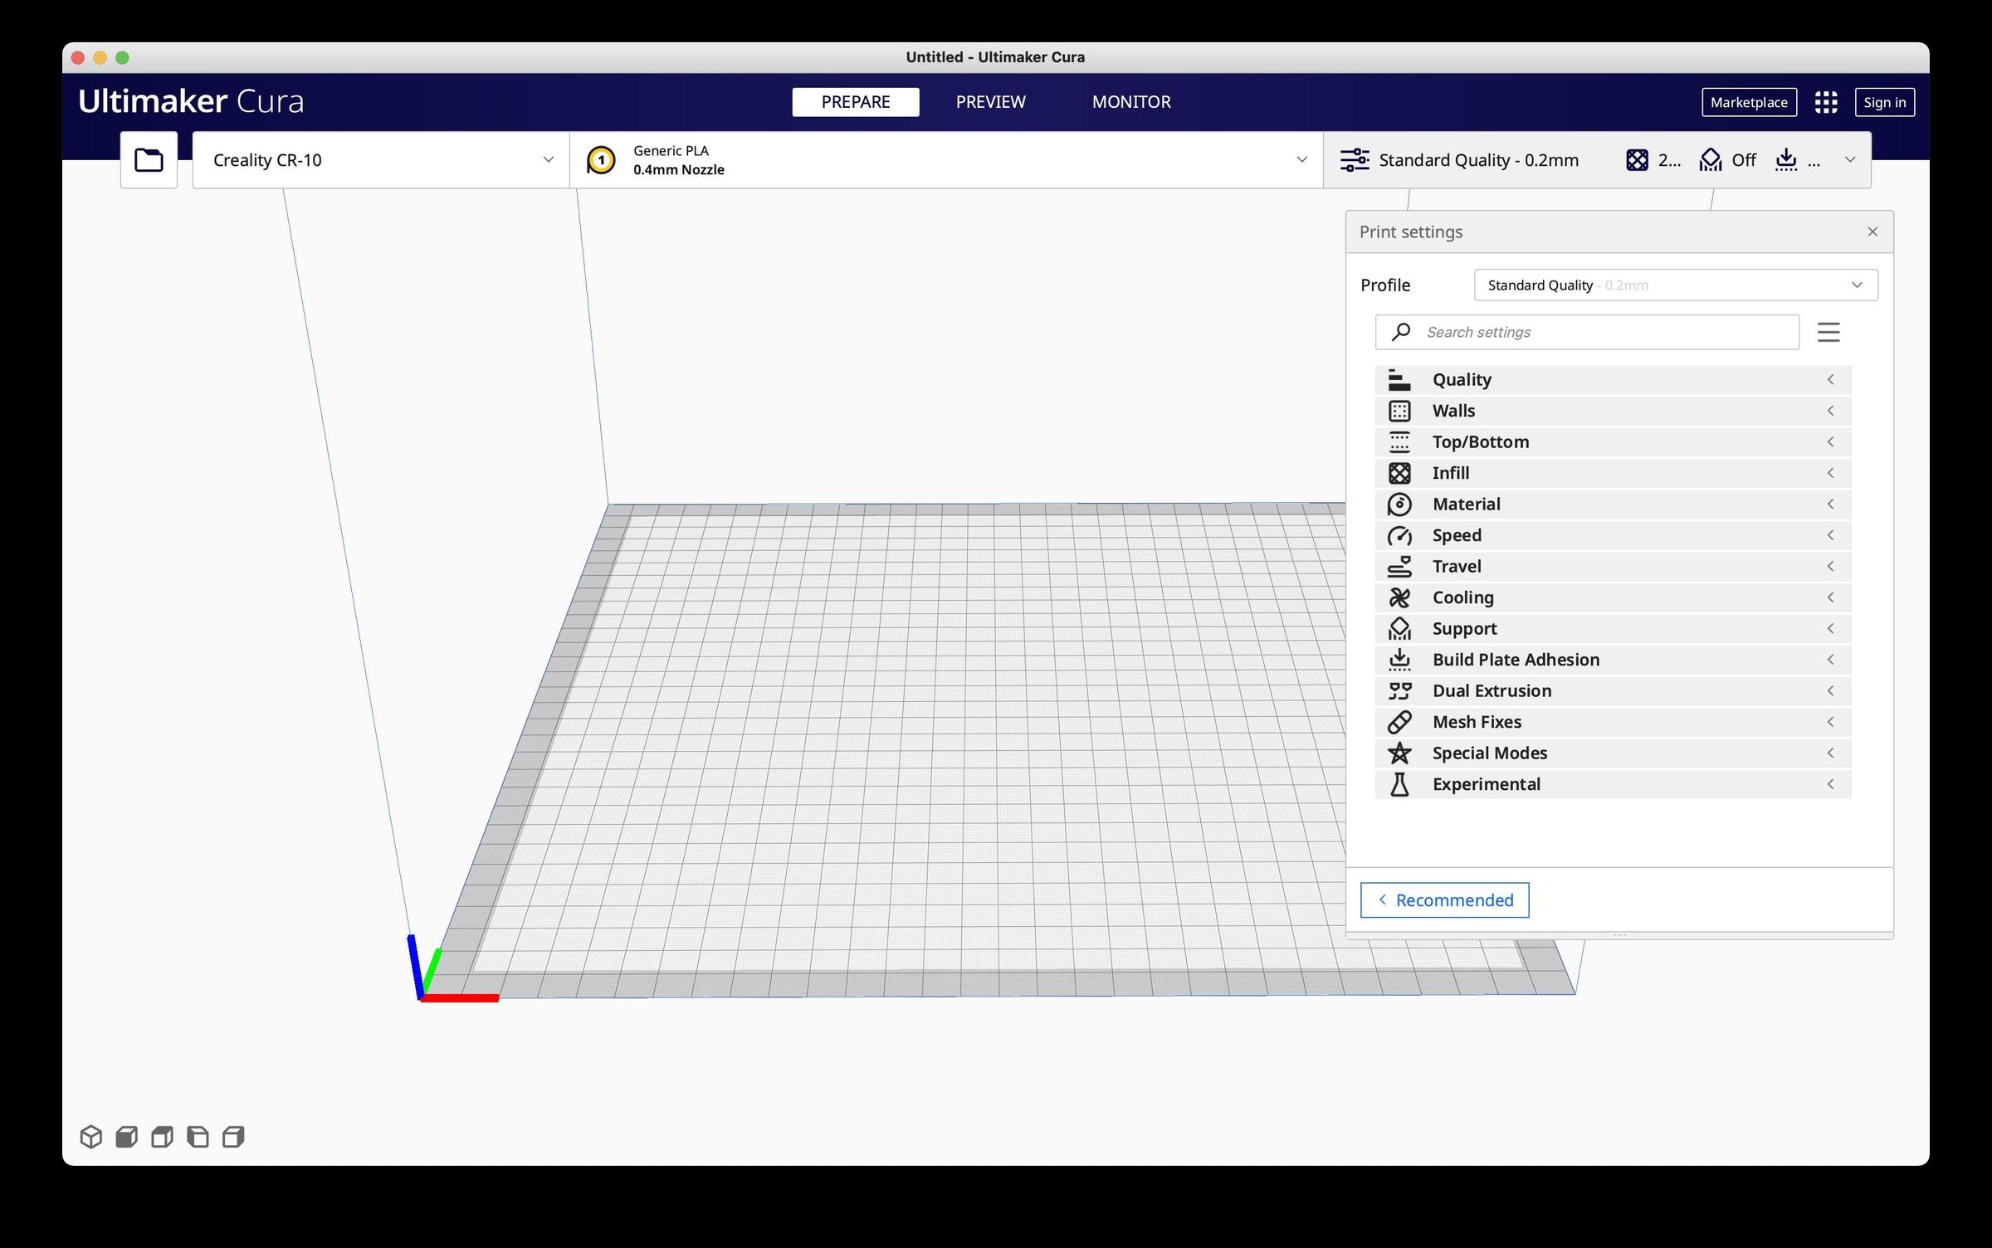Expand the Top/Bottom settings section
1992x1248 pixels.
click(1613, 441)
